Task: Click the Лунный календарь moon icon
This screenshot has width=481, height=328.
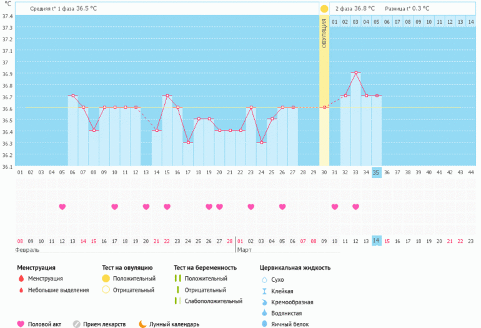Action: (x=142, y=324)
